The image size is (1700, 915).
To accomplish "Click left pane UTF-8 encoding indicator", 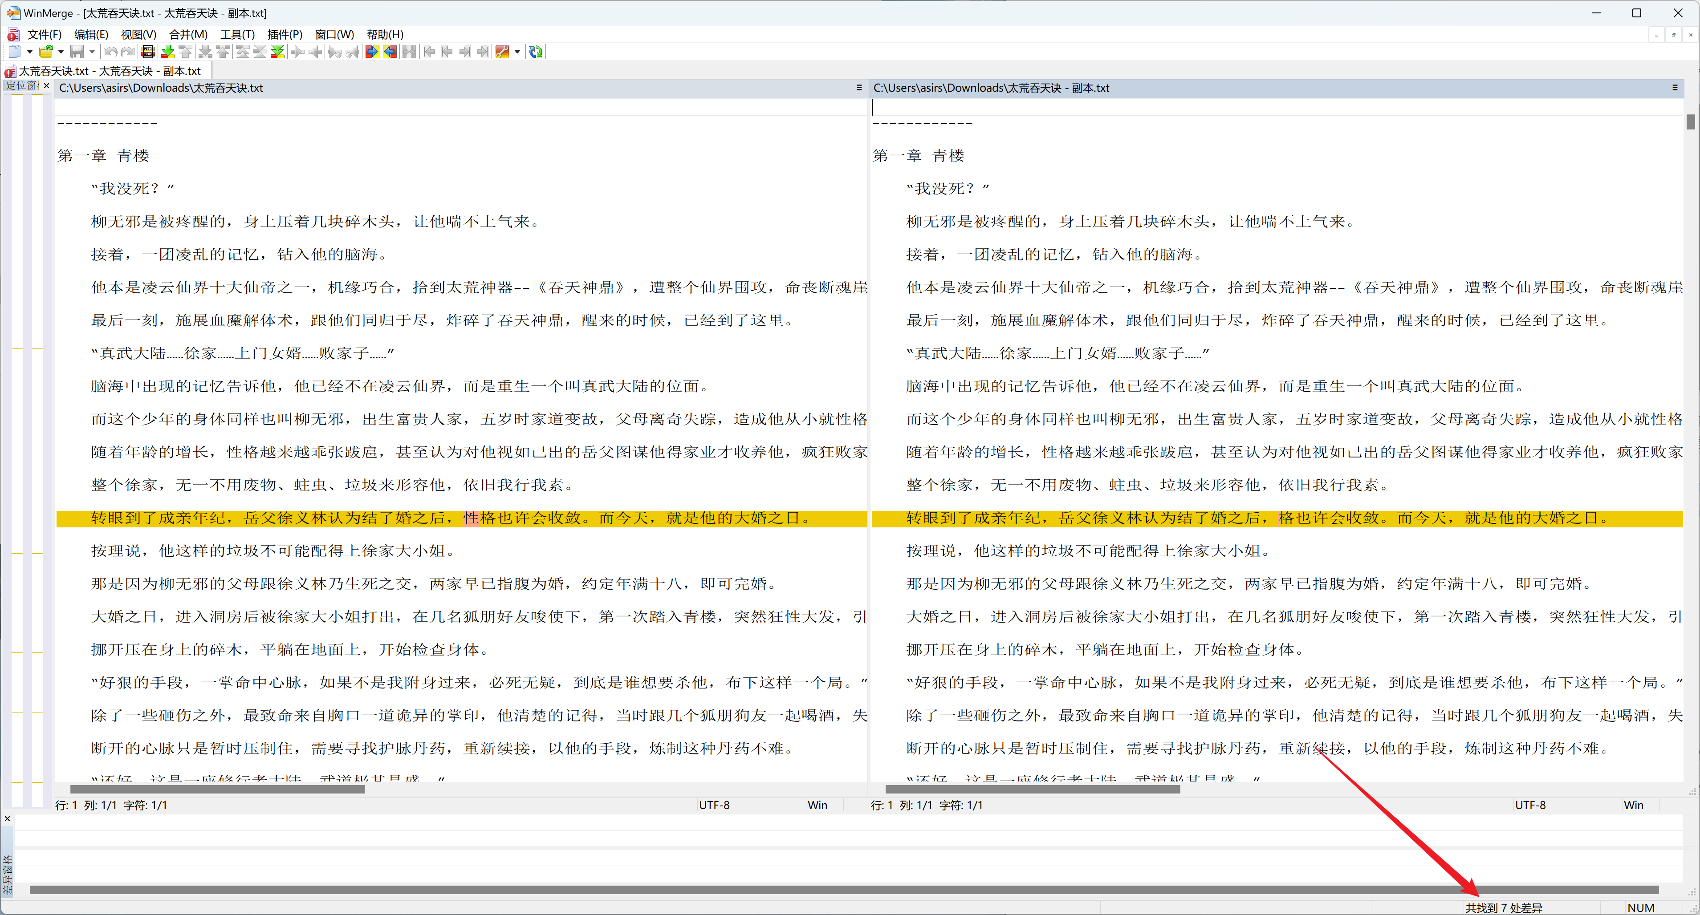I will (714, 805).
